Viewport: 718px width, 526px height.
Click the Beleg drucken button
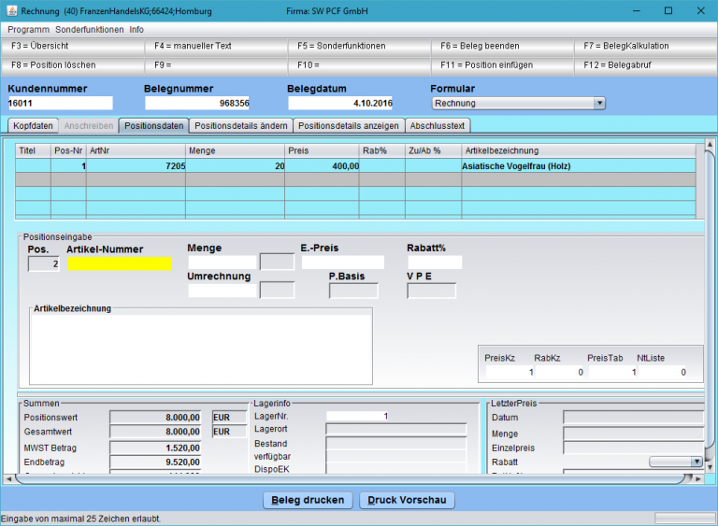pyautogui.click(x=309, y=500)
